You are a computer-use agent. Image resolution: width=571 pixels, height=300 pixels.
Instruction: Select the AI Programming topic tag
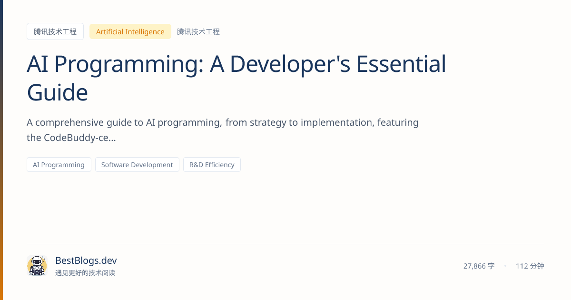pyautogui.click(x=59, y=164)
